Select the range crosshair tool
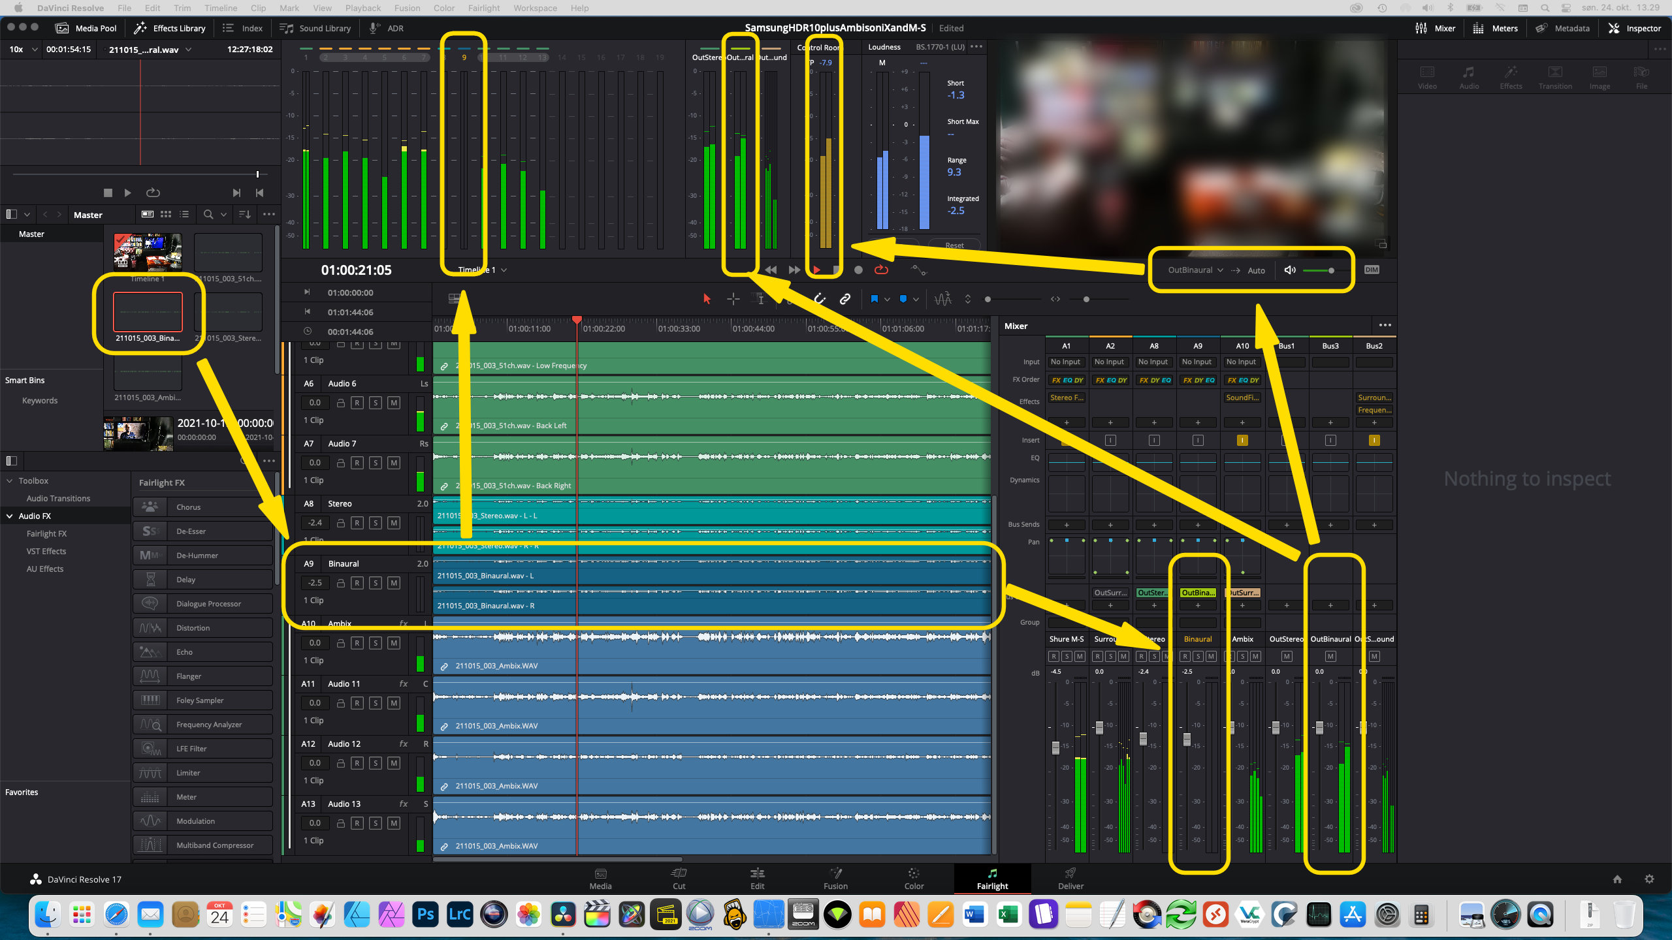Screen dimensions: 1672x940 tap(733, 299)
